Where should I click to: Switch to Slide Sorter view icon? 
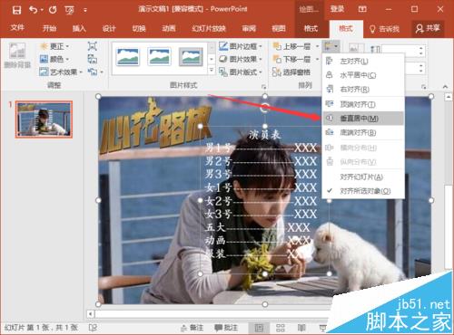tap(281, 328)
